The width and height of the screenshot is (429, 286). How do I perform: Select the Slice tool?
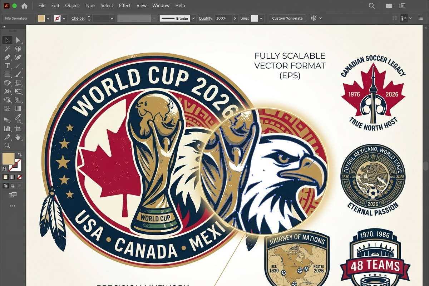click(x=7, y=137)
